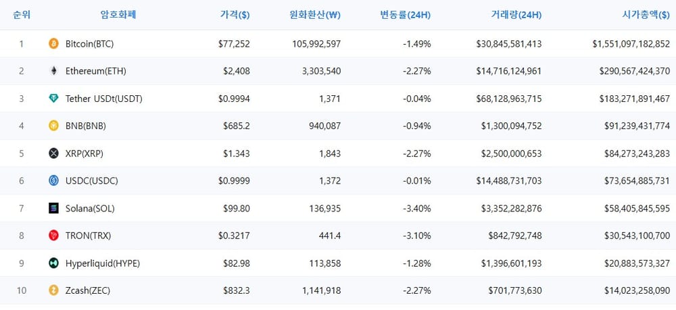The height and width of the screenshot is (310, 676).
Task: Click Solana's -3.40% change value
Action: click(416, 209)
